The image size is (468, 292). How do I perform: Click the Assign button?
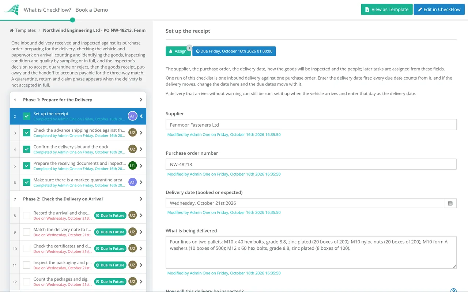pyautogui.click(x=178, y=51)
